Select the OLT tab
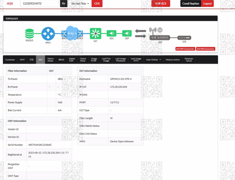This screenshot has height=180, width=235. coord(40,60)
